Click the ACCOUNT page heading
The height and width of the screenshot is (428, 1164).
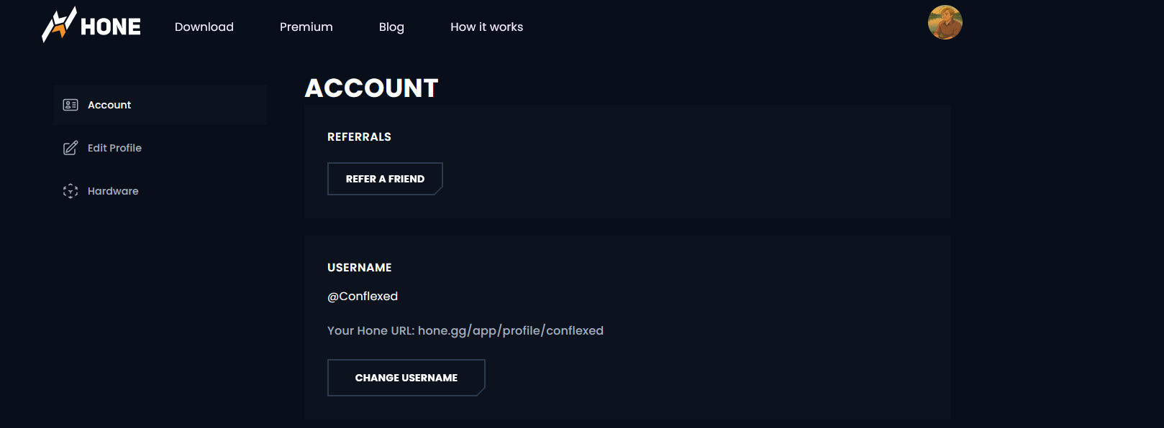(x=371, y=88)
